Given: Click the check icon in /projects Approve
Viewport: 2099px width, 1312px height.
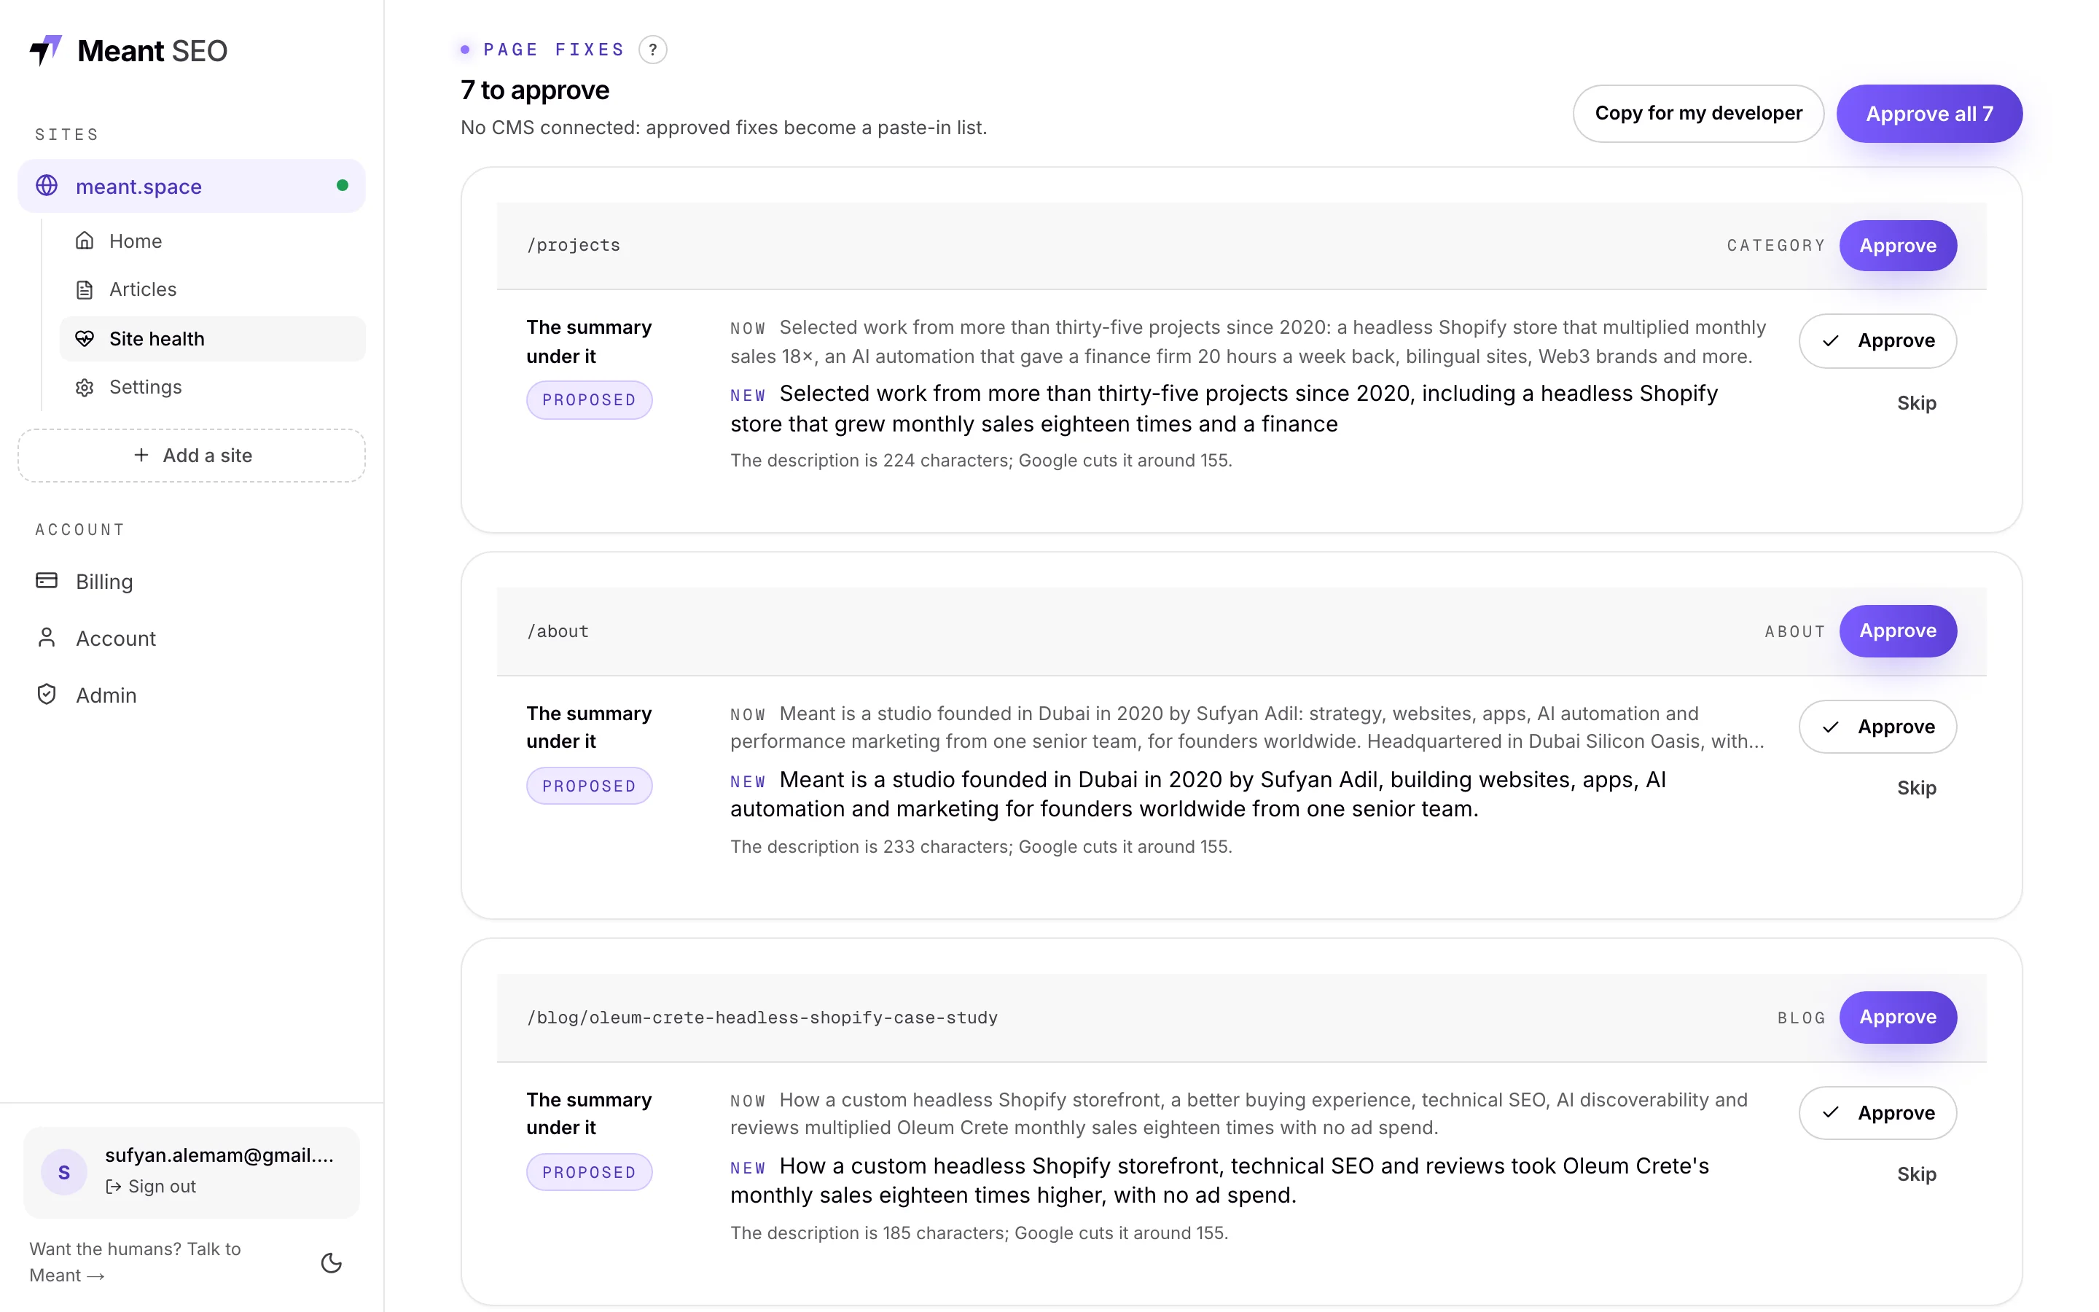Looking at the screenshot, I should 1830,341.
